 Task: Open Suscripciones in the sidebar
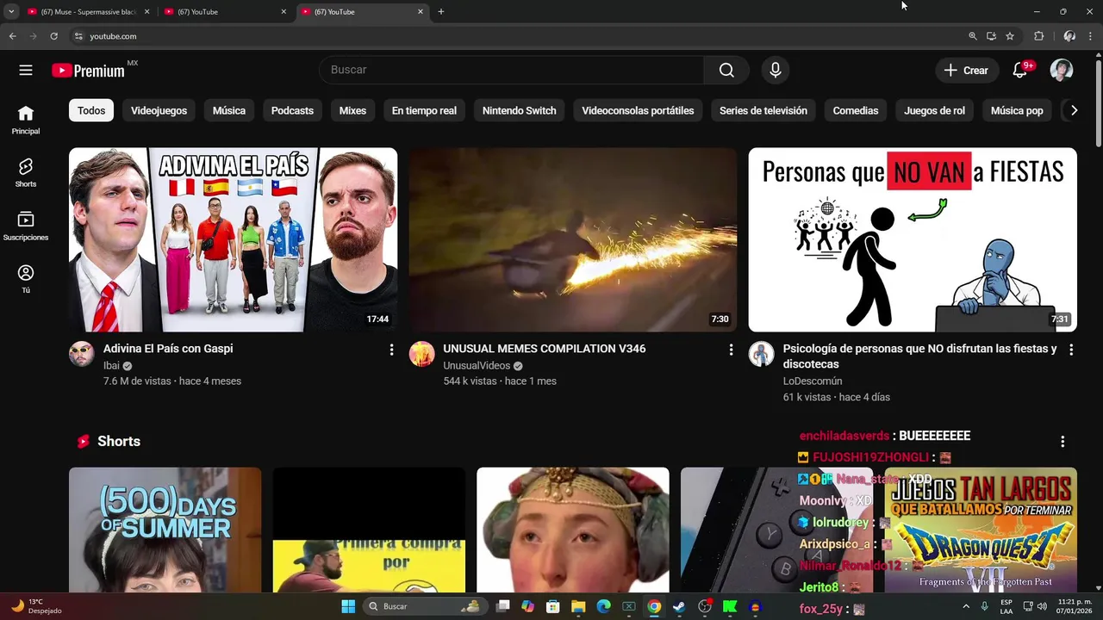click(x=26, y=226)
